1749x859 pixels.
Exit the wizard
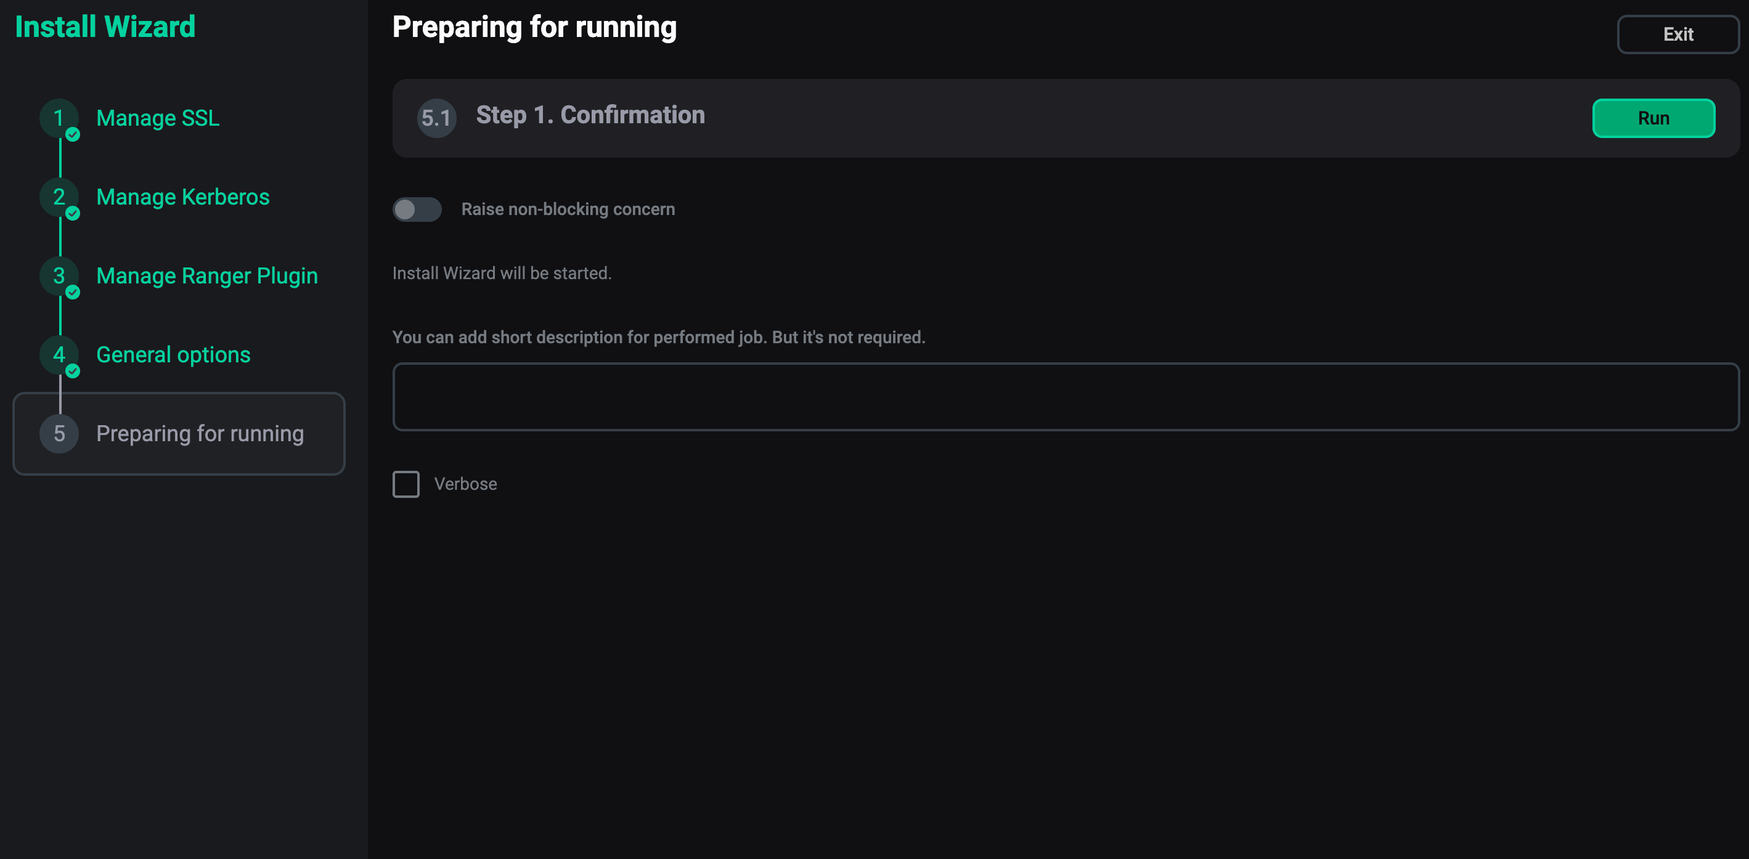point(1678,34)
